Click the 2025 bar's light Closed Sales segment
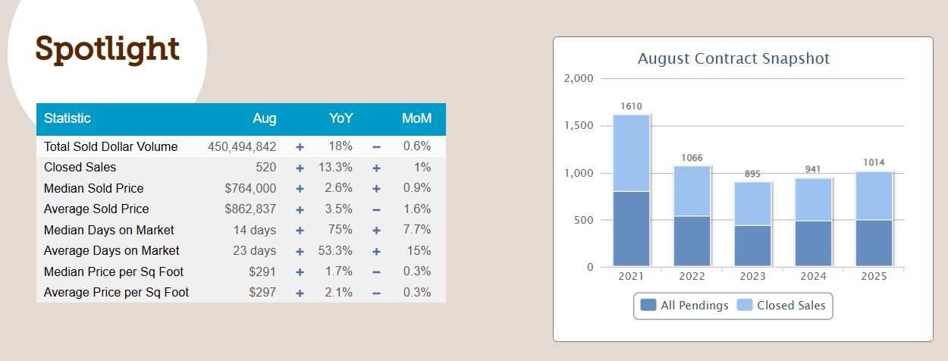Screen dimensions: 948x361 pyautogui.click(x=874, y=196)
